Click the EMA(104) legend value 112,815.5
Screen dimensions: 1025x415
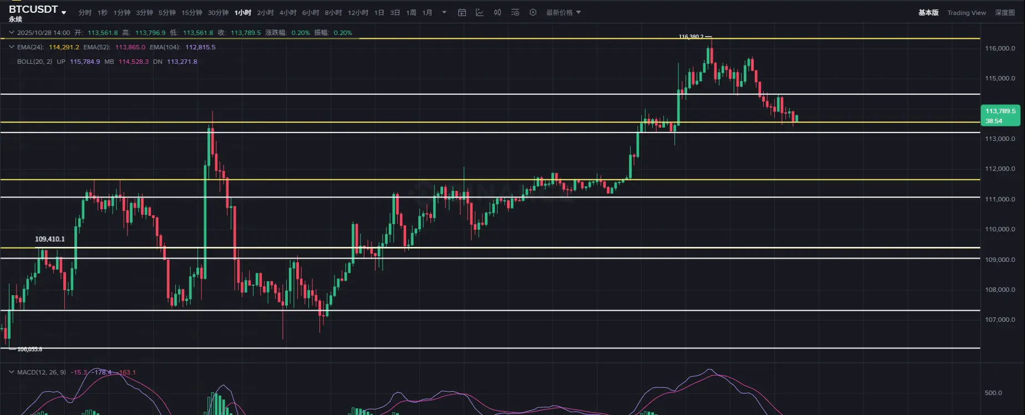pyautogui.click(x=200, y=47)
